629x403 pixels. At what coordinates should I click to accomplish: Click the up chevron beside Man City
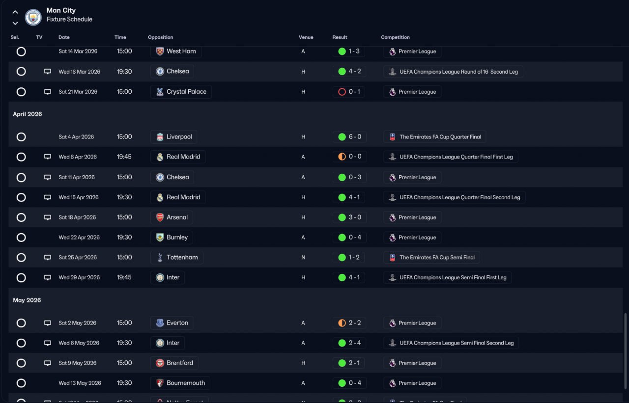(15, 12)
